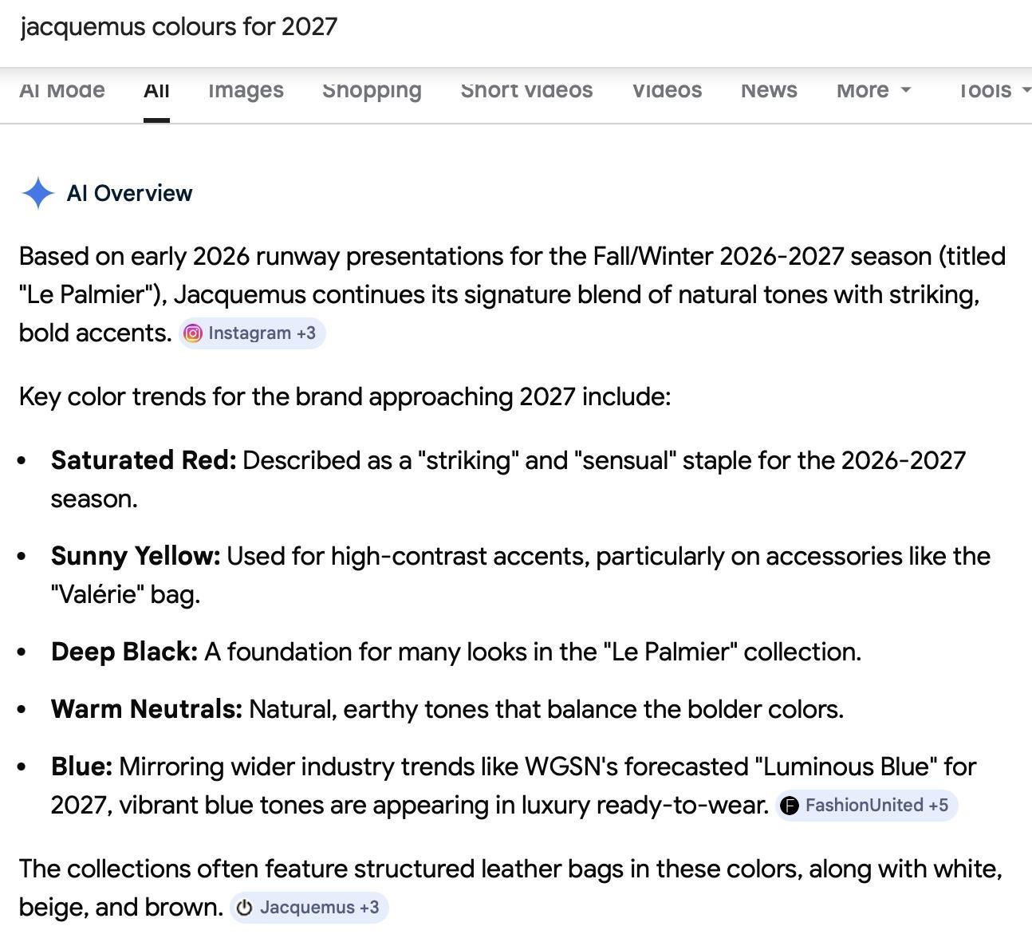Click the AI Overview sparkle icon

[x=38, y=193]
